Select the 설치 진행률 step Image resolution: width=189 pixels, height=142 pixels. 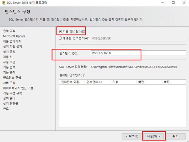[11, 103]
